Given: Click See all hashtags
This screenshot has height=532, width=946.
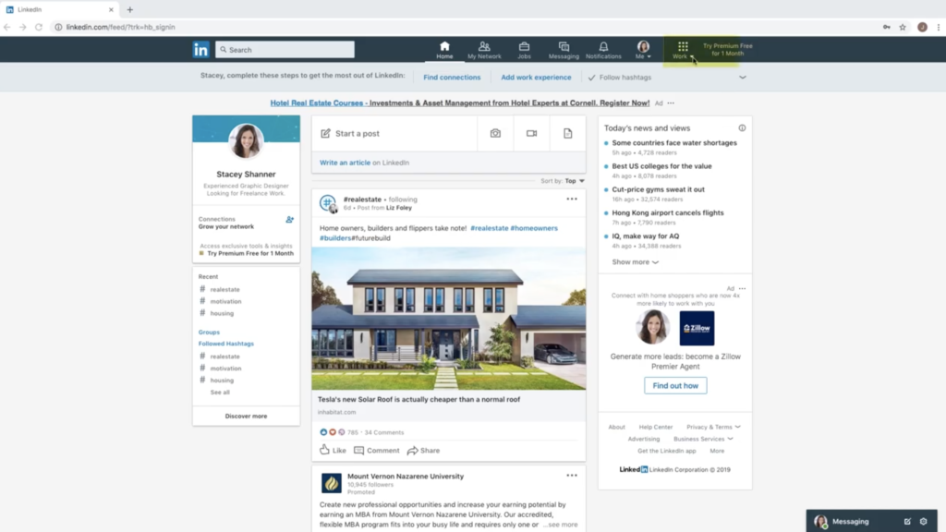Looking at the screenshot, I should pos(220,392).
